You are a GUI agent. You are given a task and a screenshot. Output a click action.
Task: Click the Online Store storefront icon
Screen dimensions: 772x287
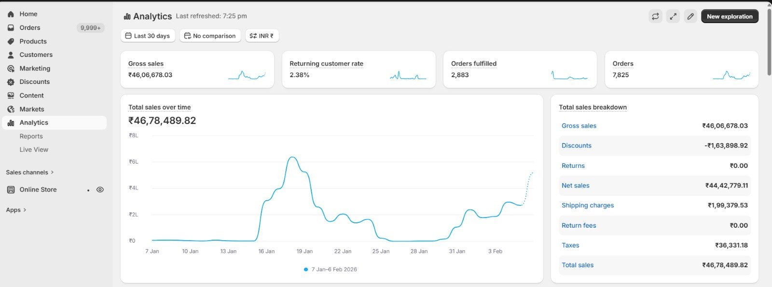11,190
